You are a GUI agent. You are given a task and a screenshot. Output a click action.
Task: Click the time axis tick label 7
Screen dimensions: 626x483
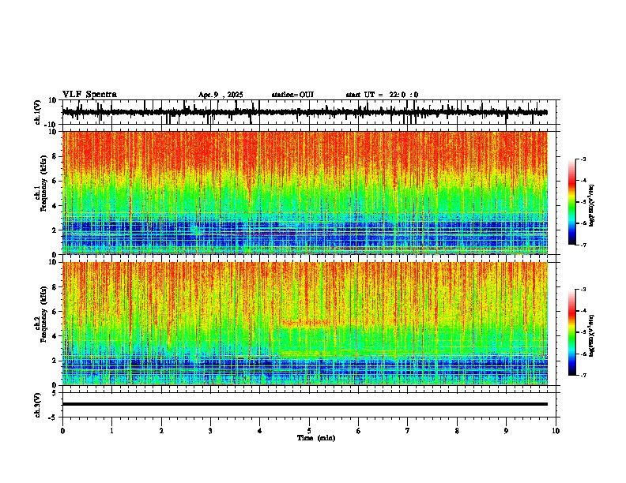coord(408,431)
